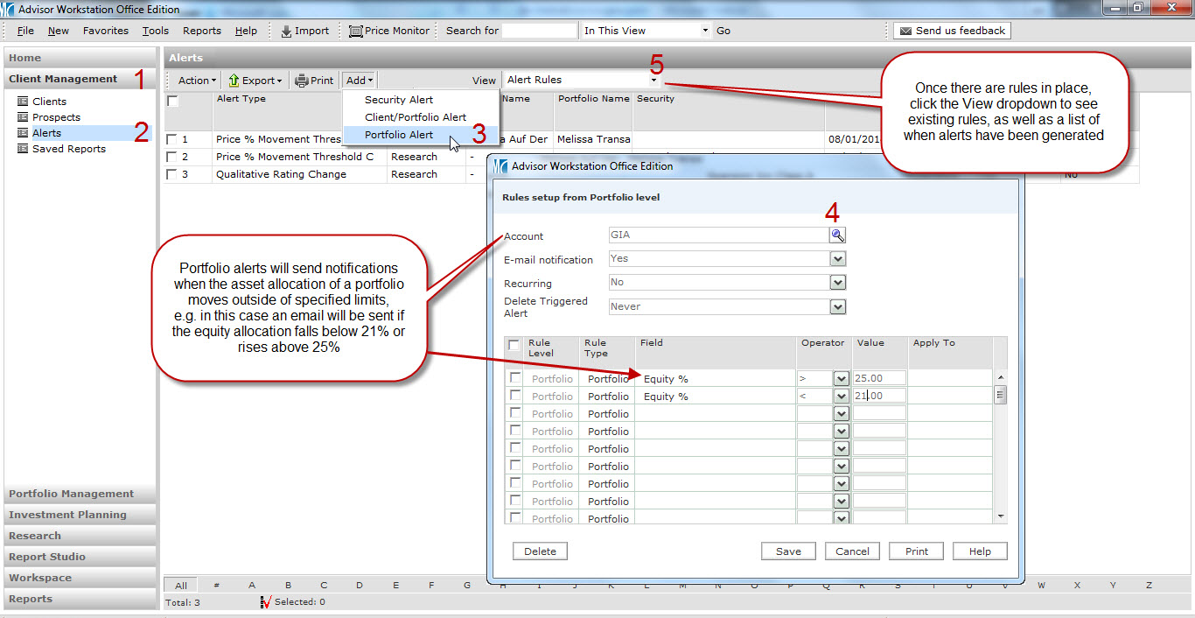Expand the E-mail notification dropdown
Image resolution: width=1195 pixels, height=618 pixels.
tap(837, 259)
